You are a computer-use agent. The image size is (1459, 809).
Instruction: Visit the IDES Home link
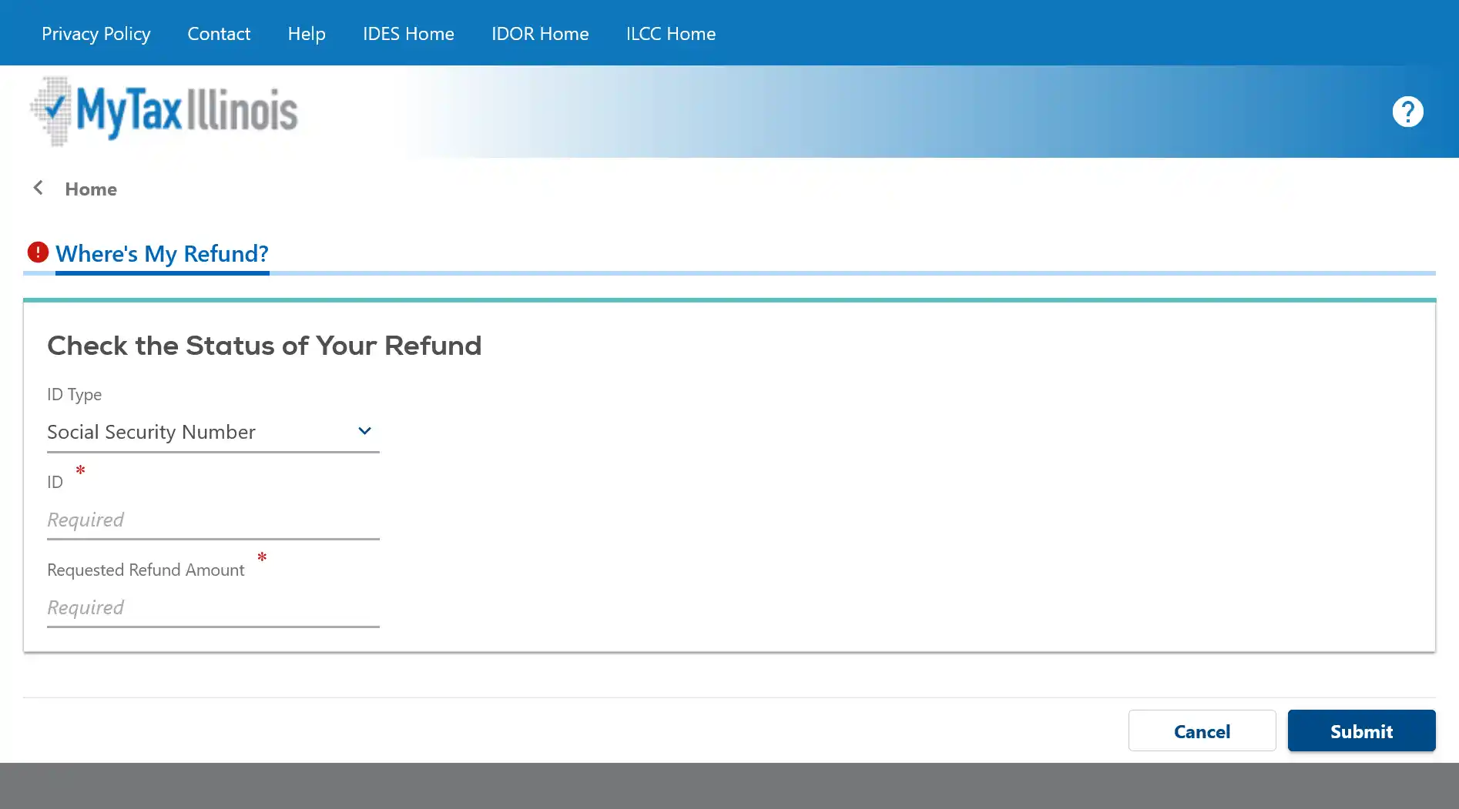[408, 34]
